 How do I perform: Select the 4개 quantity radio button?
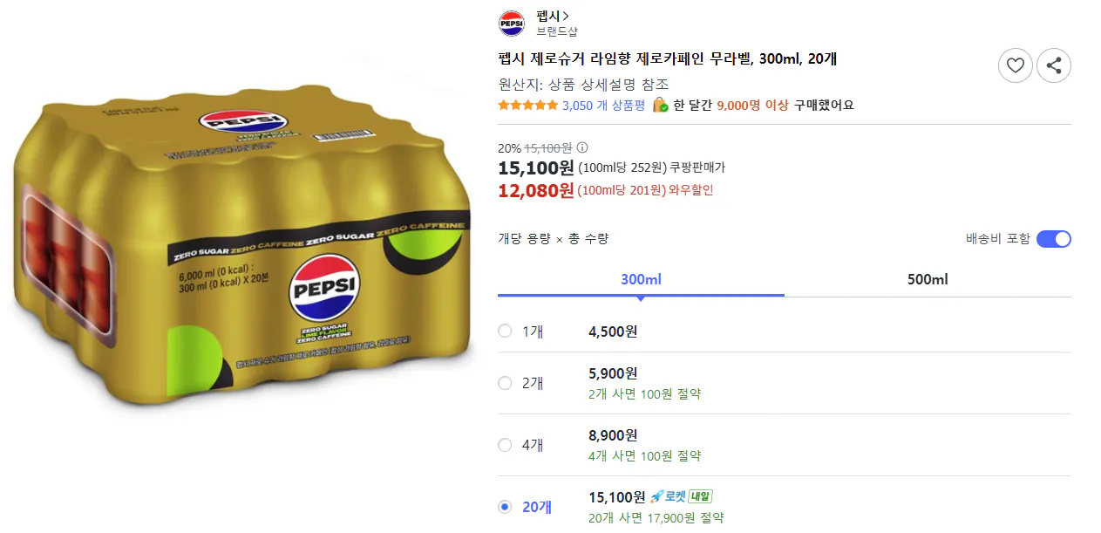pyautogui.click(x=504, y=445)
